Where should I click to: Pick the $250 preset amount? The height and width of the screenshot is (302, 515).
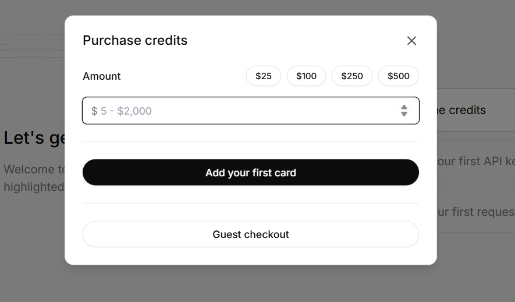[x=352, y=76]
